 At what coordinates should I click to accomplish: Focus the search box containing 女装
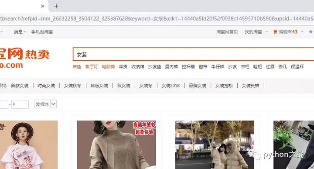pyautogui.click(x=194, y=54)
